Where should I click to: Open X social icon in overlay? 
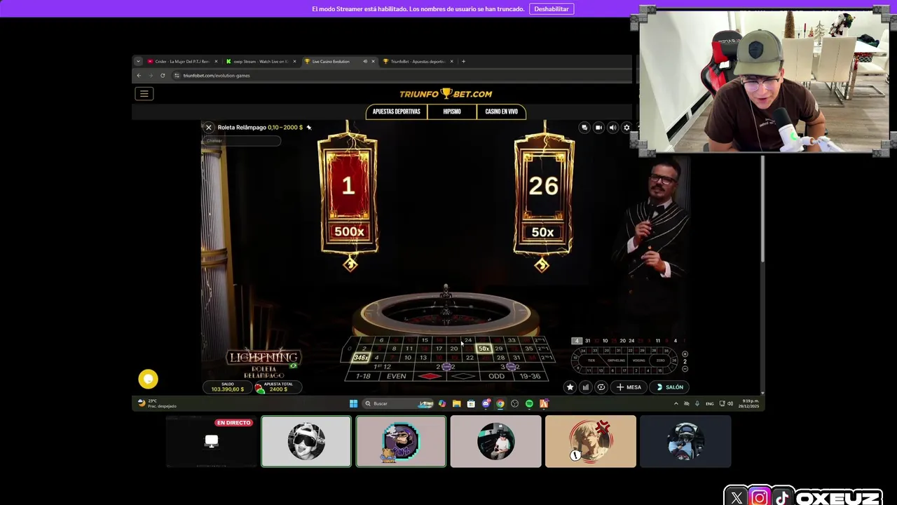736,498
